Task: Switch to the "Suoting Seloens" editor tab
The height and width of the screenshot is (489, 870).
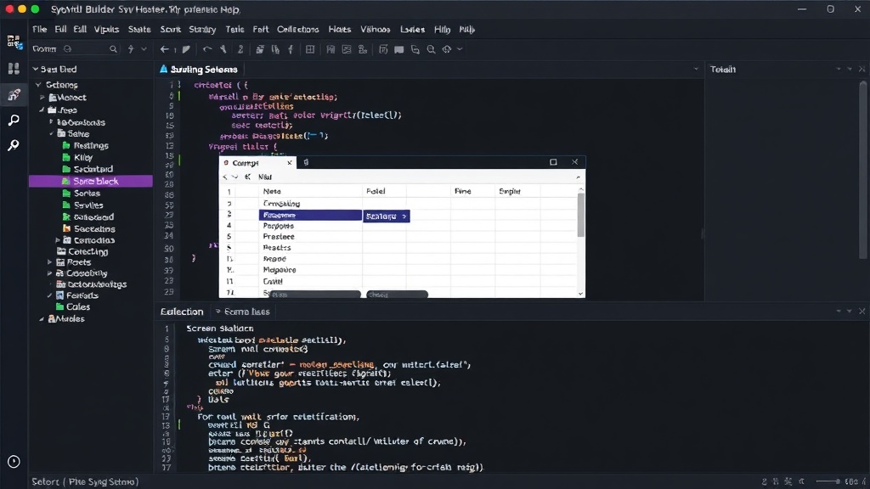Action: point(199,70)
